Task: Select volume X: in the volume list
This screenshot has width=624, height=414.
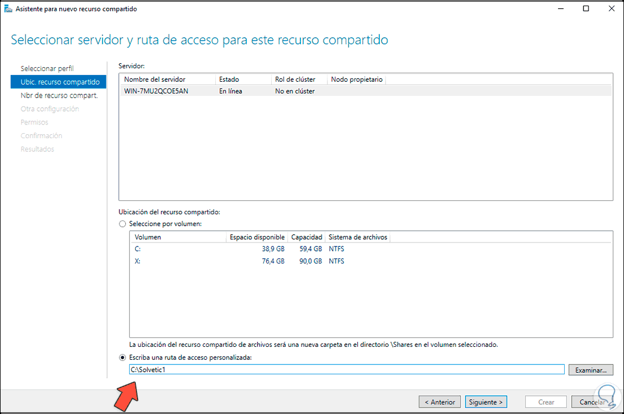Action: (169, 261)
